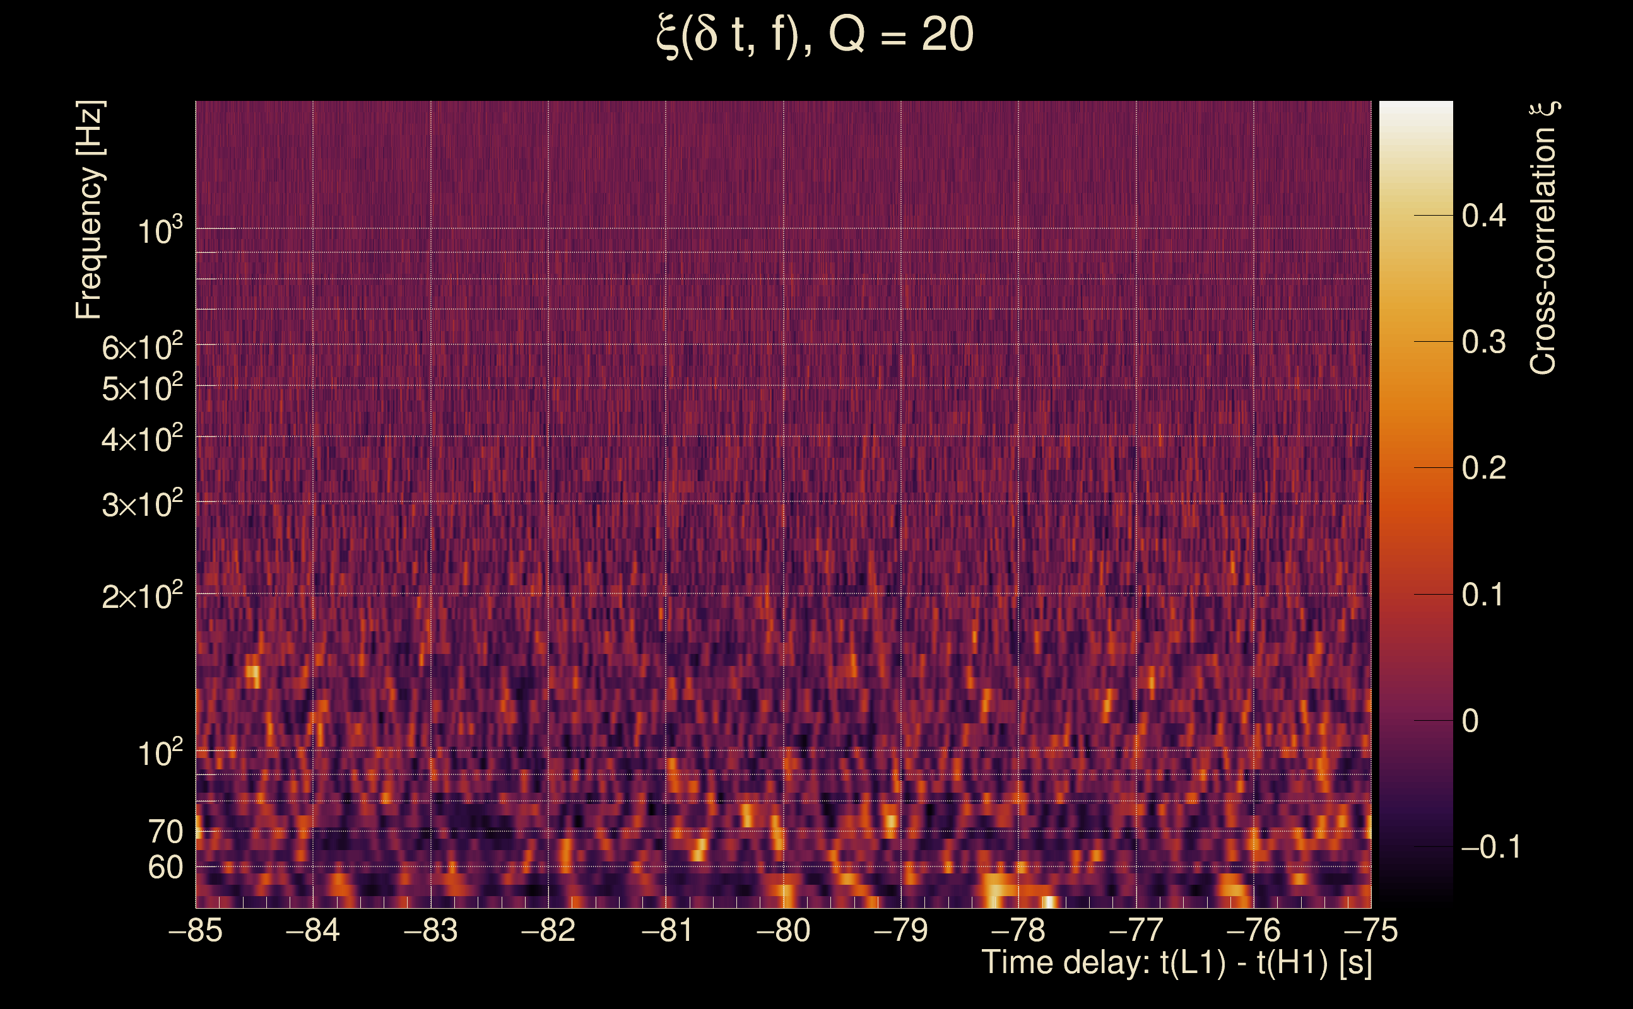Click the 0.1 colorbar tick label
The image size is (1633, 1009).
[1483, 594]
